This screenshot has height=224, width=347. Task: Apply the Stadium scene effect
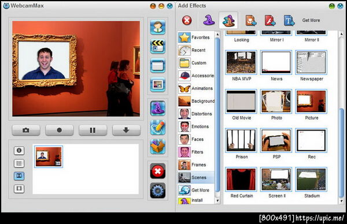[311, 180]
